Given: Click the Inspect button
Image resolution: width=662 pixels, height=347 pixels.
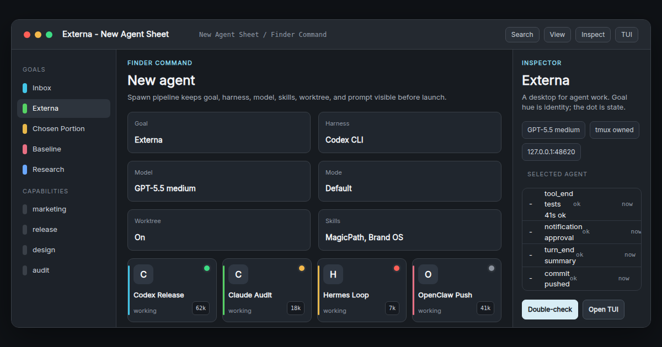Looking at the screenshot, I should coord(593,35).
